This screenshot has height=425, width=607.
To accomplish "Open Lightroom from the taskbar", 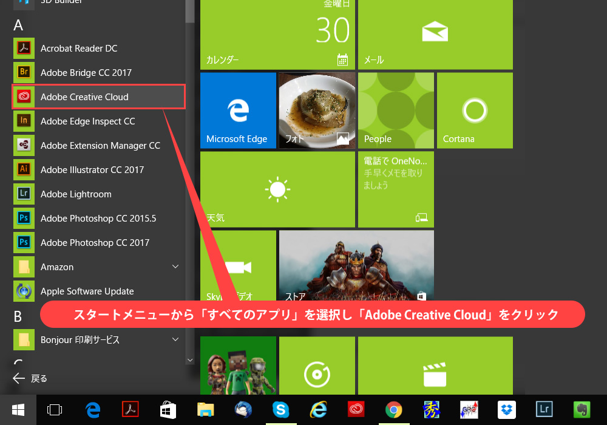I will 544,410.
